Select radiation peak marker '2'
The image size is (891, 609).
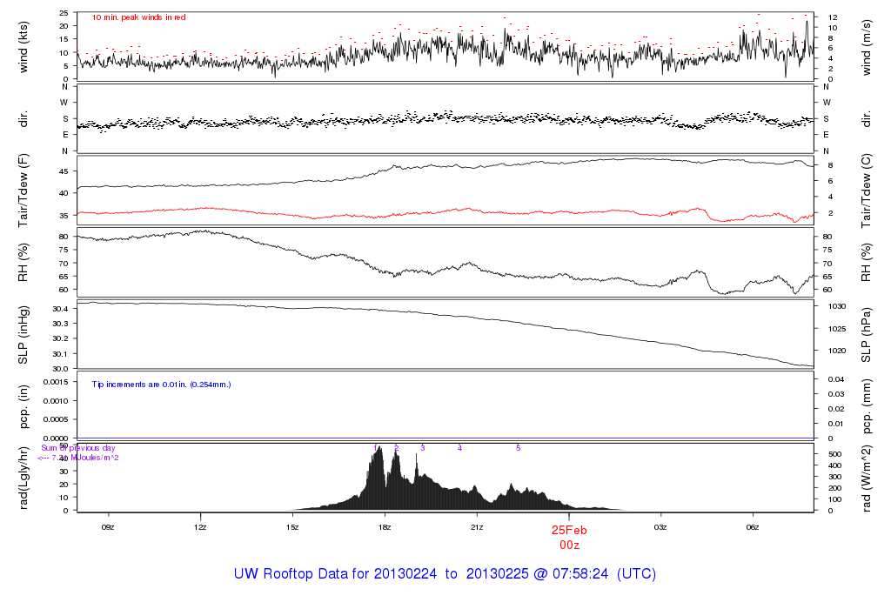pos(397,448)
